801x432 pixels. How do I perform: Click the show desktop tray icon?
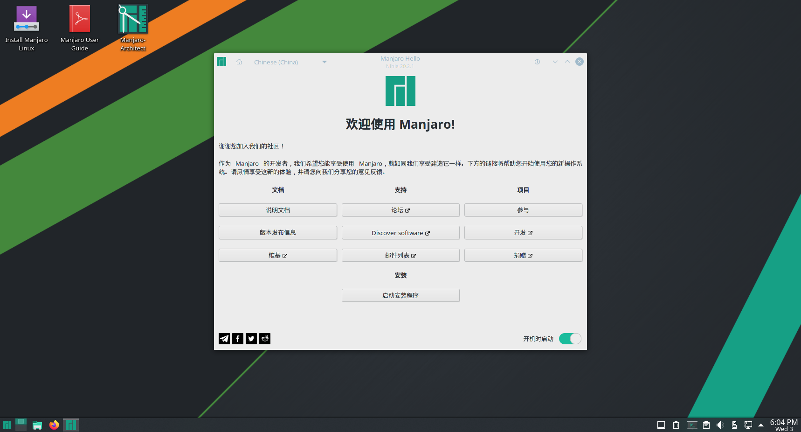click(x=661, y=425)
